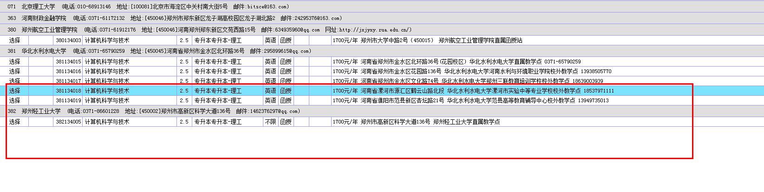This screenshot has width=764, height=192.
Task: Click 计算机科学与技术 in row 382134005
Action: (x=107, y=122)
